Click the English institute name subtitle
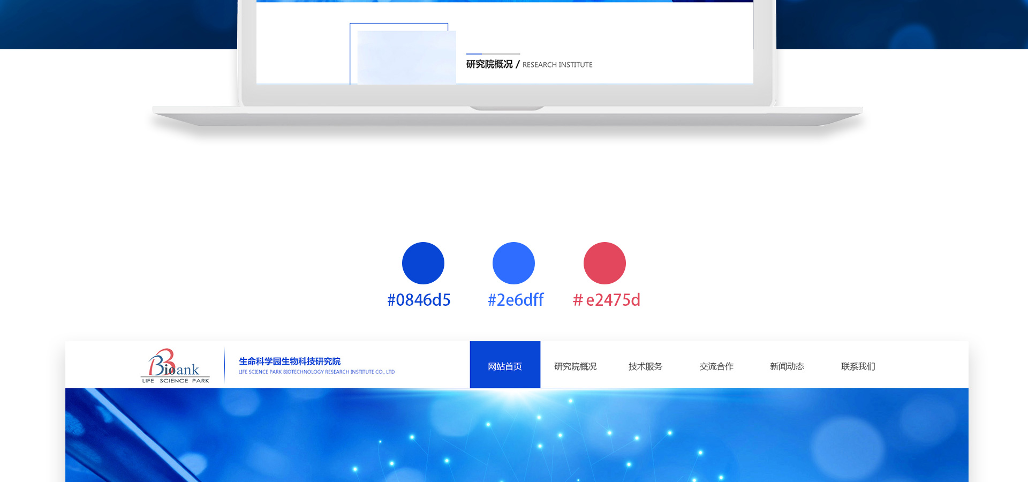 click(x=316, y=372)
